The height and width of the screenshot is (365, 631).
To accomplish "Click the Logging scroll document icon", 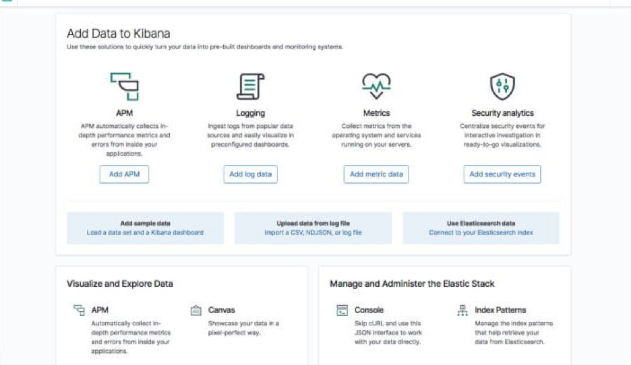I will [250, 86].
